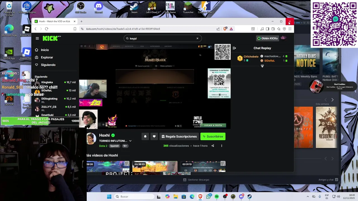Screen dimensions: 358x201
Task: Open Amigos y chat in Steam window
Action: click(x=328, y=180)
